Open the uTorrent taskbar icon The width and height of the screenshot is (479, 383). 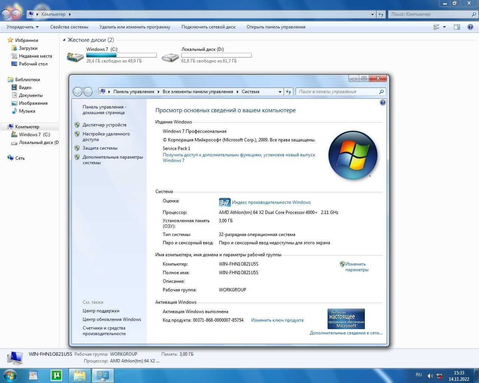click(57, 375)
